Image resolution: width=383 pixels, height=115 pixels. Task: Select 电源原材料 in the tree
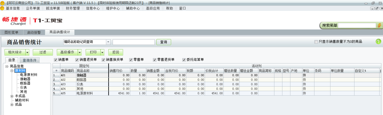(29, 75)
